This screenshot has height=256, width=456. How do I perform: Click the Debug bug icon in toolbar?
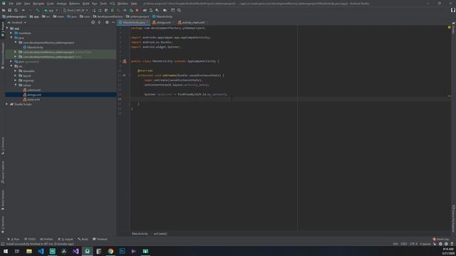pyautogui.click(x=113, y=10)
